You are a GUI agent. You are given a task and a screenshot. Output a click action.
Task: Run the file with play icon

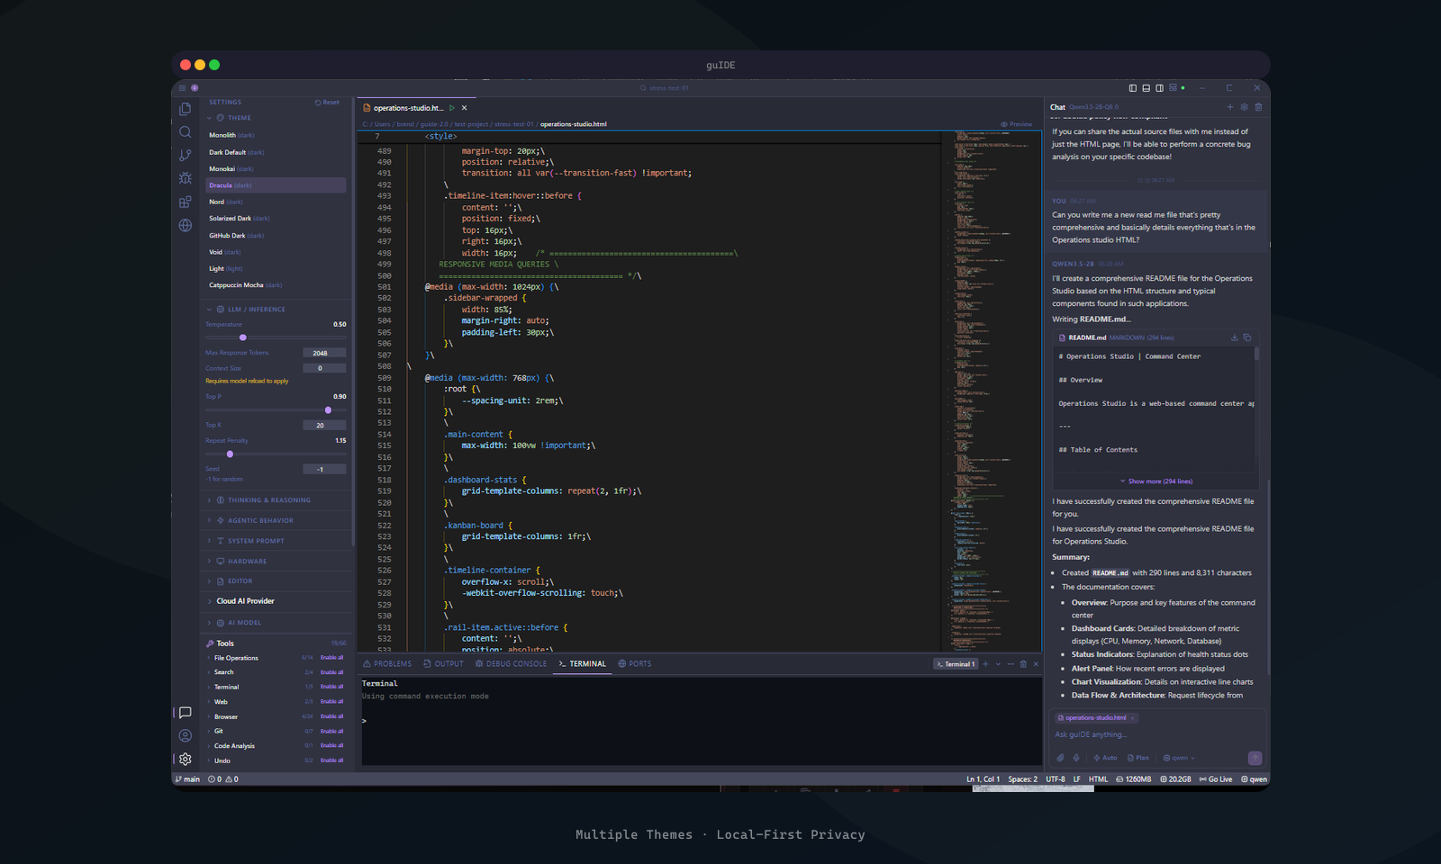pos(452,108)
